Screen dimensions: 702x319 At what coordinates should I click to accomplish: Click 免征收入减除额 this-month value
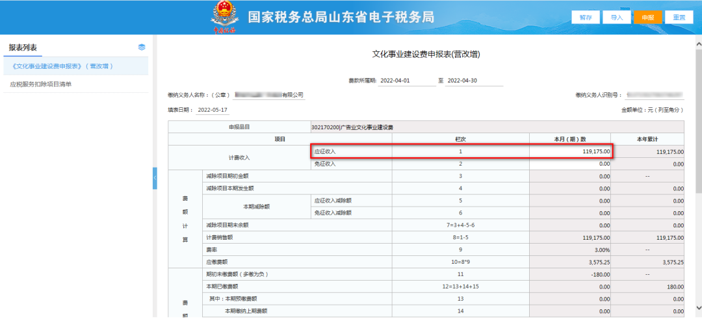570,212
